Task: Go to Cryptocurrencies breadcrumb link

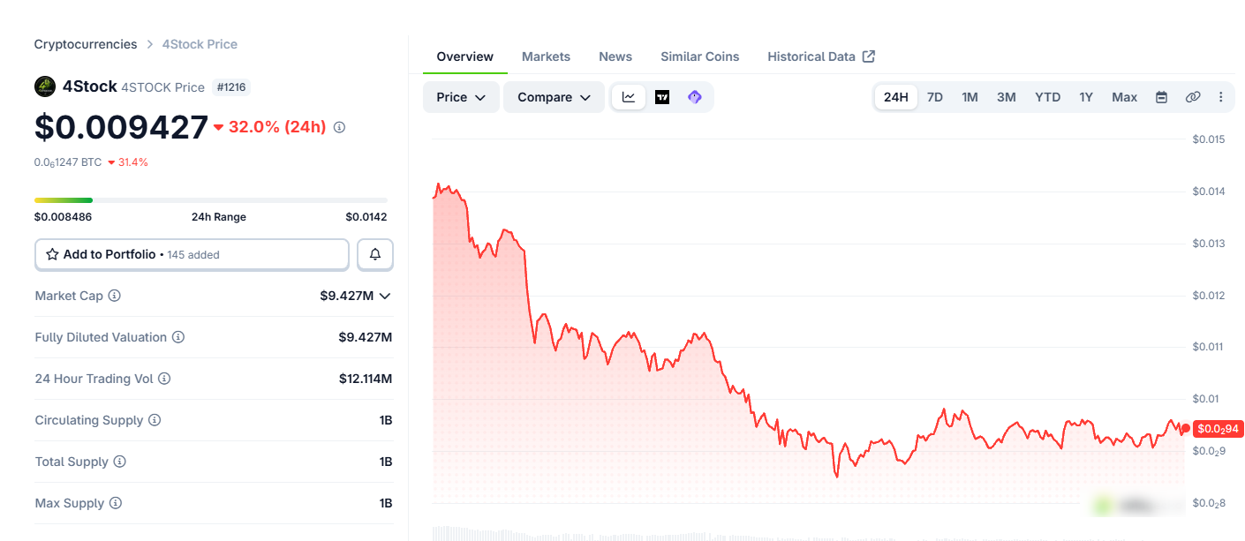Action: click(x=86, y=44)
